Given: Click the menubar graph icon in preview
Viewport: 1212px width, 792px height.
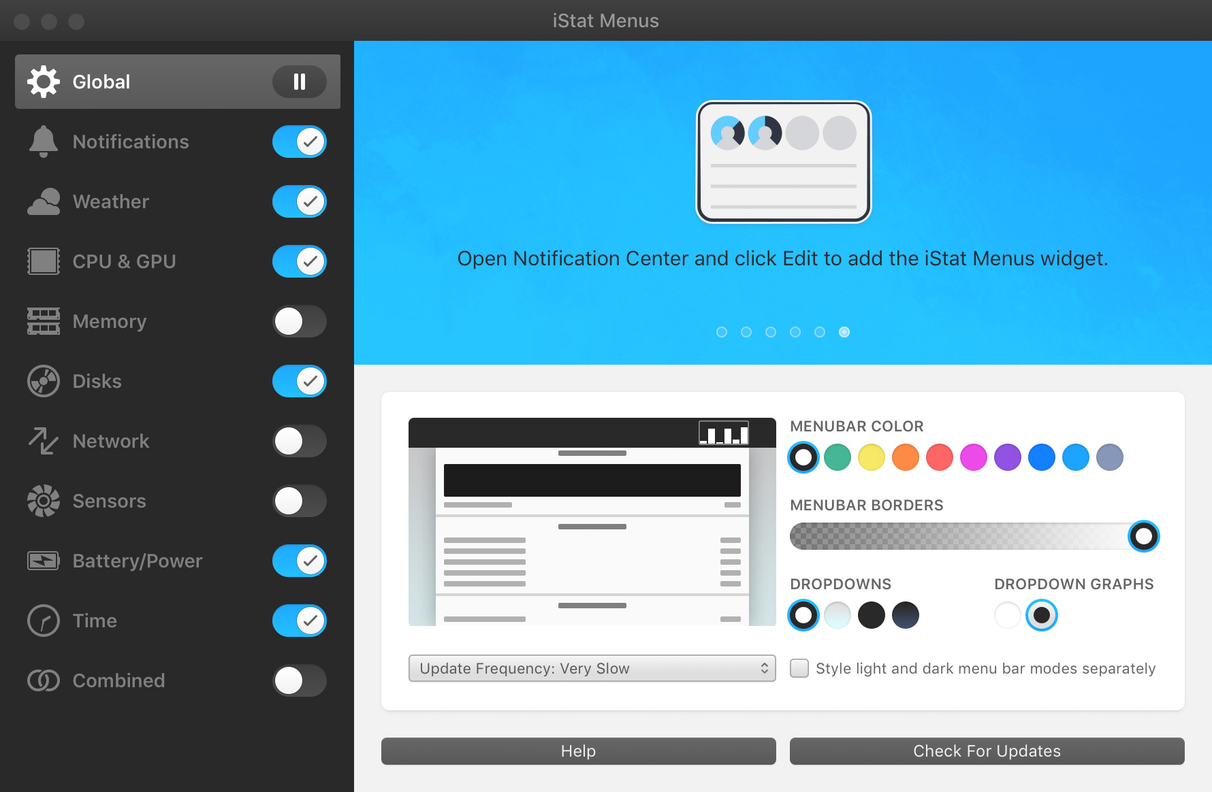Looking at the screenshot, I should (x=724, y=433).
